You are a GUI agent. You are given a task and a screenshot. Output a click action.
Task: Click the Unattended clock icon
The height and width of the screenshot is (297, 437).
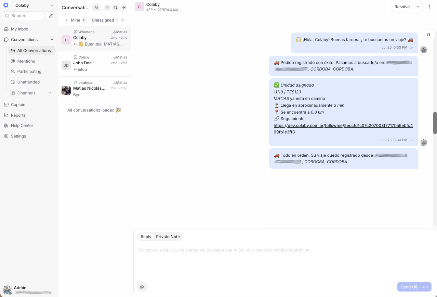13,82
